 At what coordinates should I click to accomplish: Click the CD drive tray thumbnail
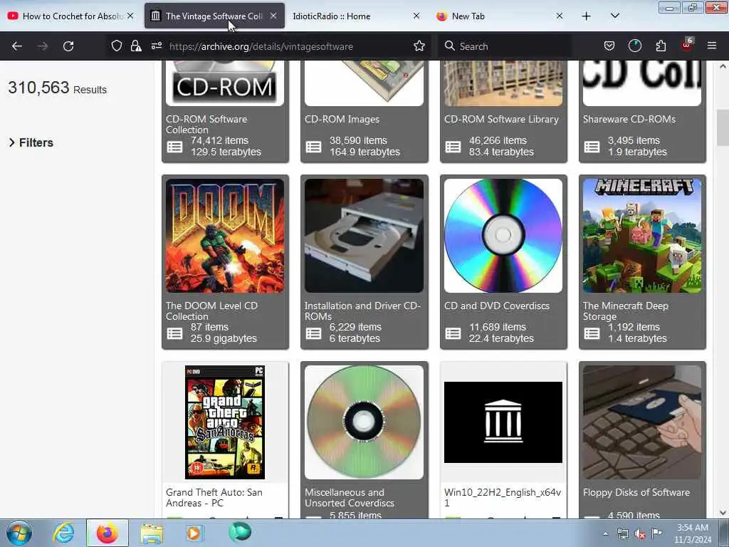pos(364,236)
